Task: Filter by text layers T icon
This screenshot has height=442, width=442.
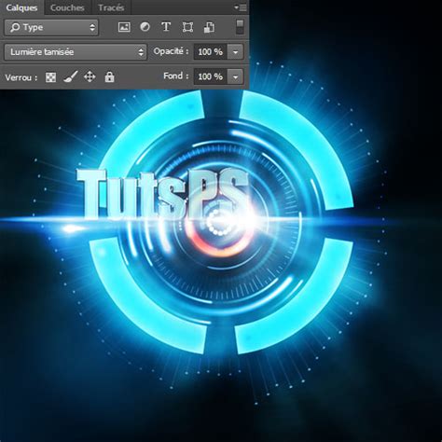Action: pyautogui.click(x=166, y=27)
